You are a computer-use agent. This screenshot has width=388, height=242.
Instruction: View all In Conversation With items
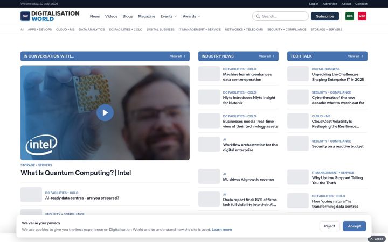(x=178, y=56)
